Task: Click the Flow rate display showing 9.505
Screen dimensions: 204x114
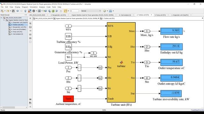Action: [171, 31]
